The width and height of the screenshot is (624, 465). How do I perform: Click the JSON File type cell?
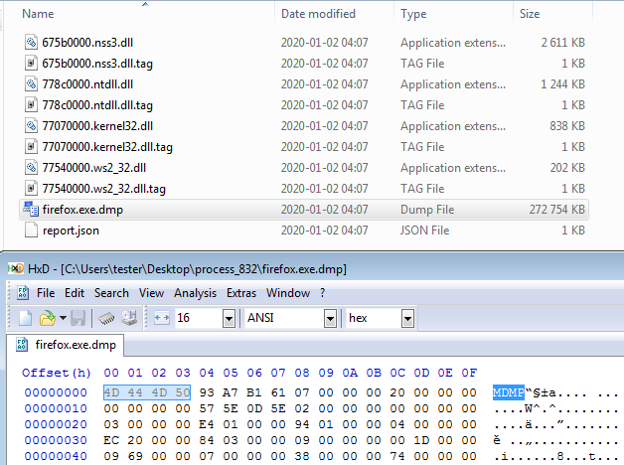coord(424,231)
